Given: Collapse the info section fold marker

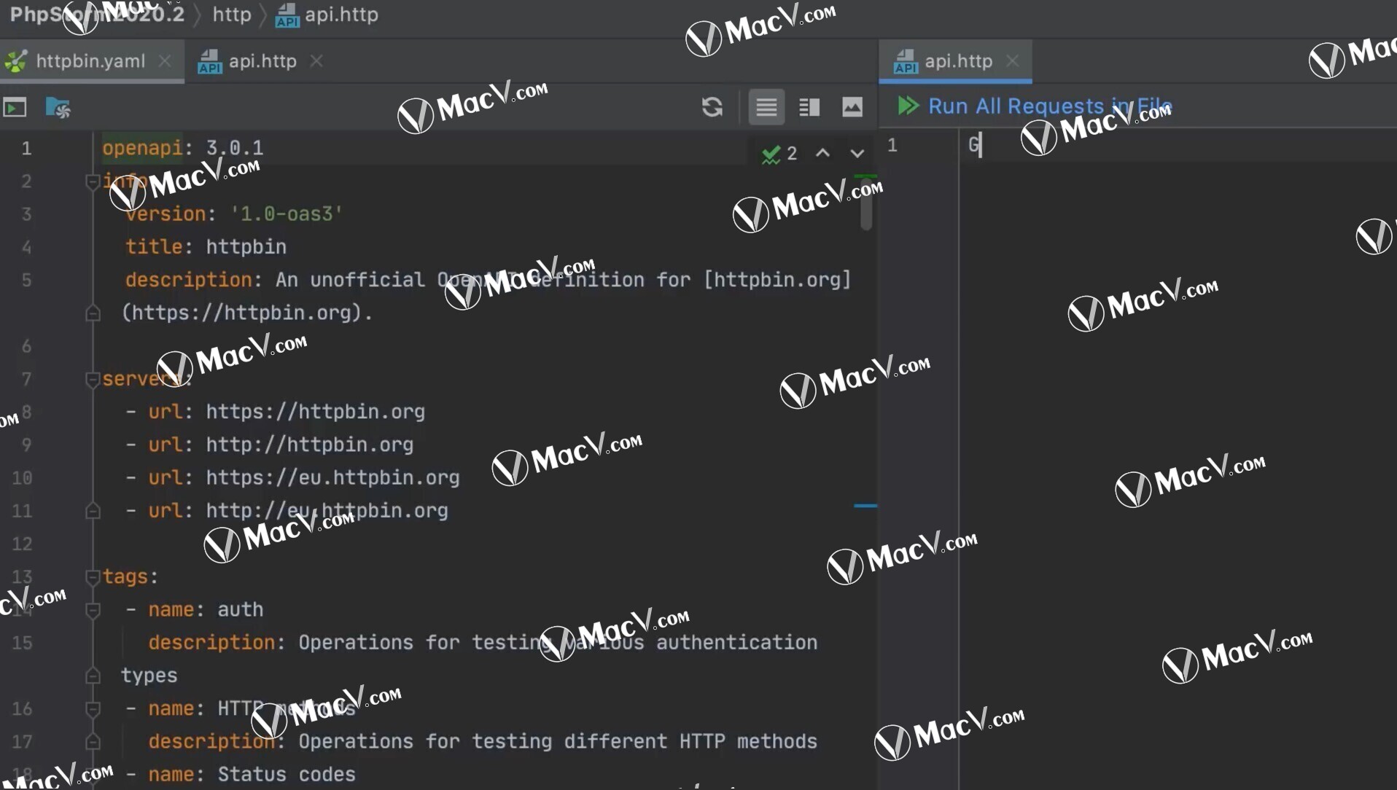Looking at the screenshot, I should click(93, 181).
